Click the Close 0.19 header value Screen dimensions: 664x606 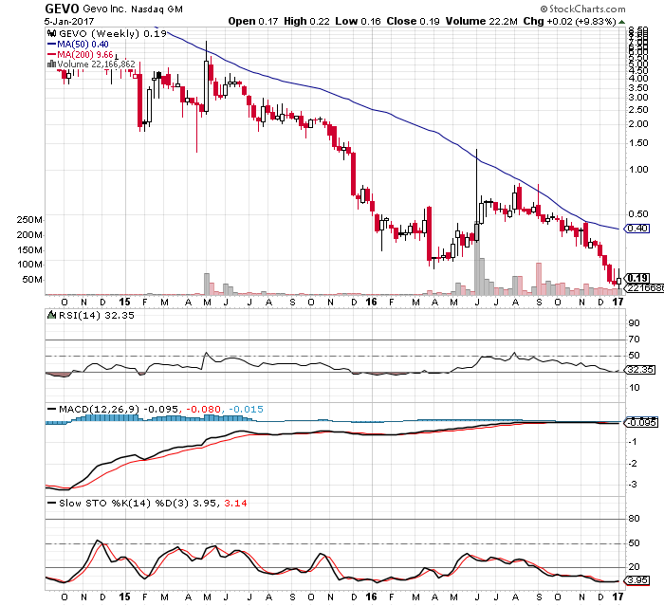[x=413, y=21]
